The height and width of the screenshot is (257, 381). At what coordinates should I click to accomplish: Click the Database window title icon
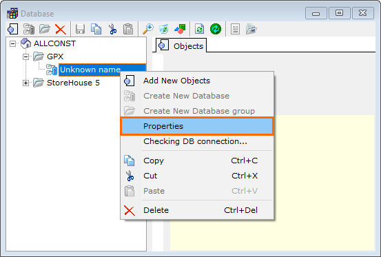coord(12,13)
